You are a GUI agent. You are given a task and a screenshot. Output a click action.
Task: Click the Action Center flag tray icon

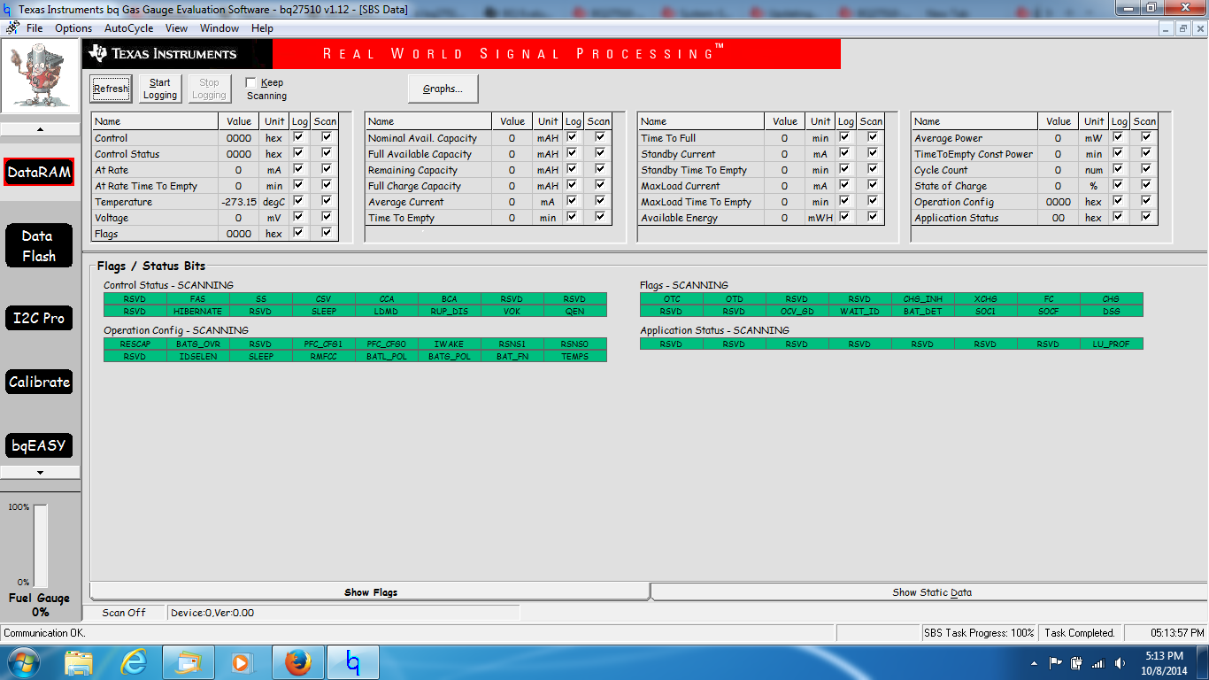pyautogui.click(x=1056, y=662)
